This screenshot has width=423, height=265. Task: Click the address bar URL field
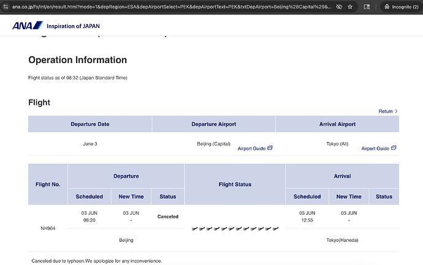[172, 7]
